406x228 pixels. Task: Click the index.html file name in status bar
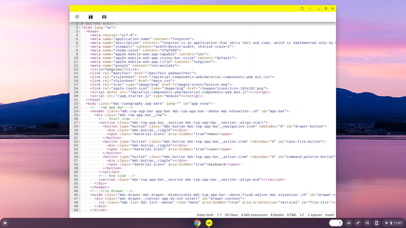coord(205,215)
